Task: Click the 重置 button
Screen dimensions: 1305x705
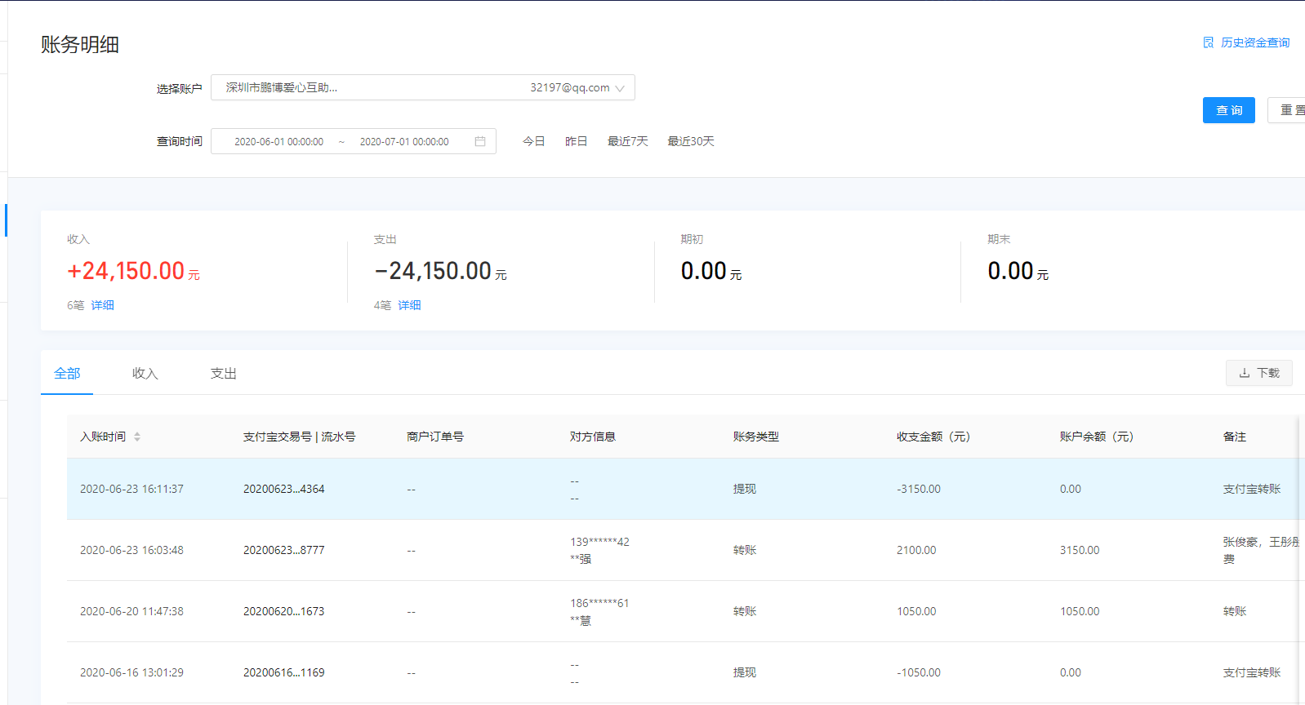Action: pos(1289,110)
